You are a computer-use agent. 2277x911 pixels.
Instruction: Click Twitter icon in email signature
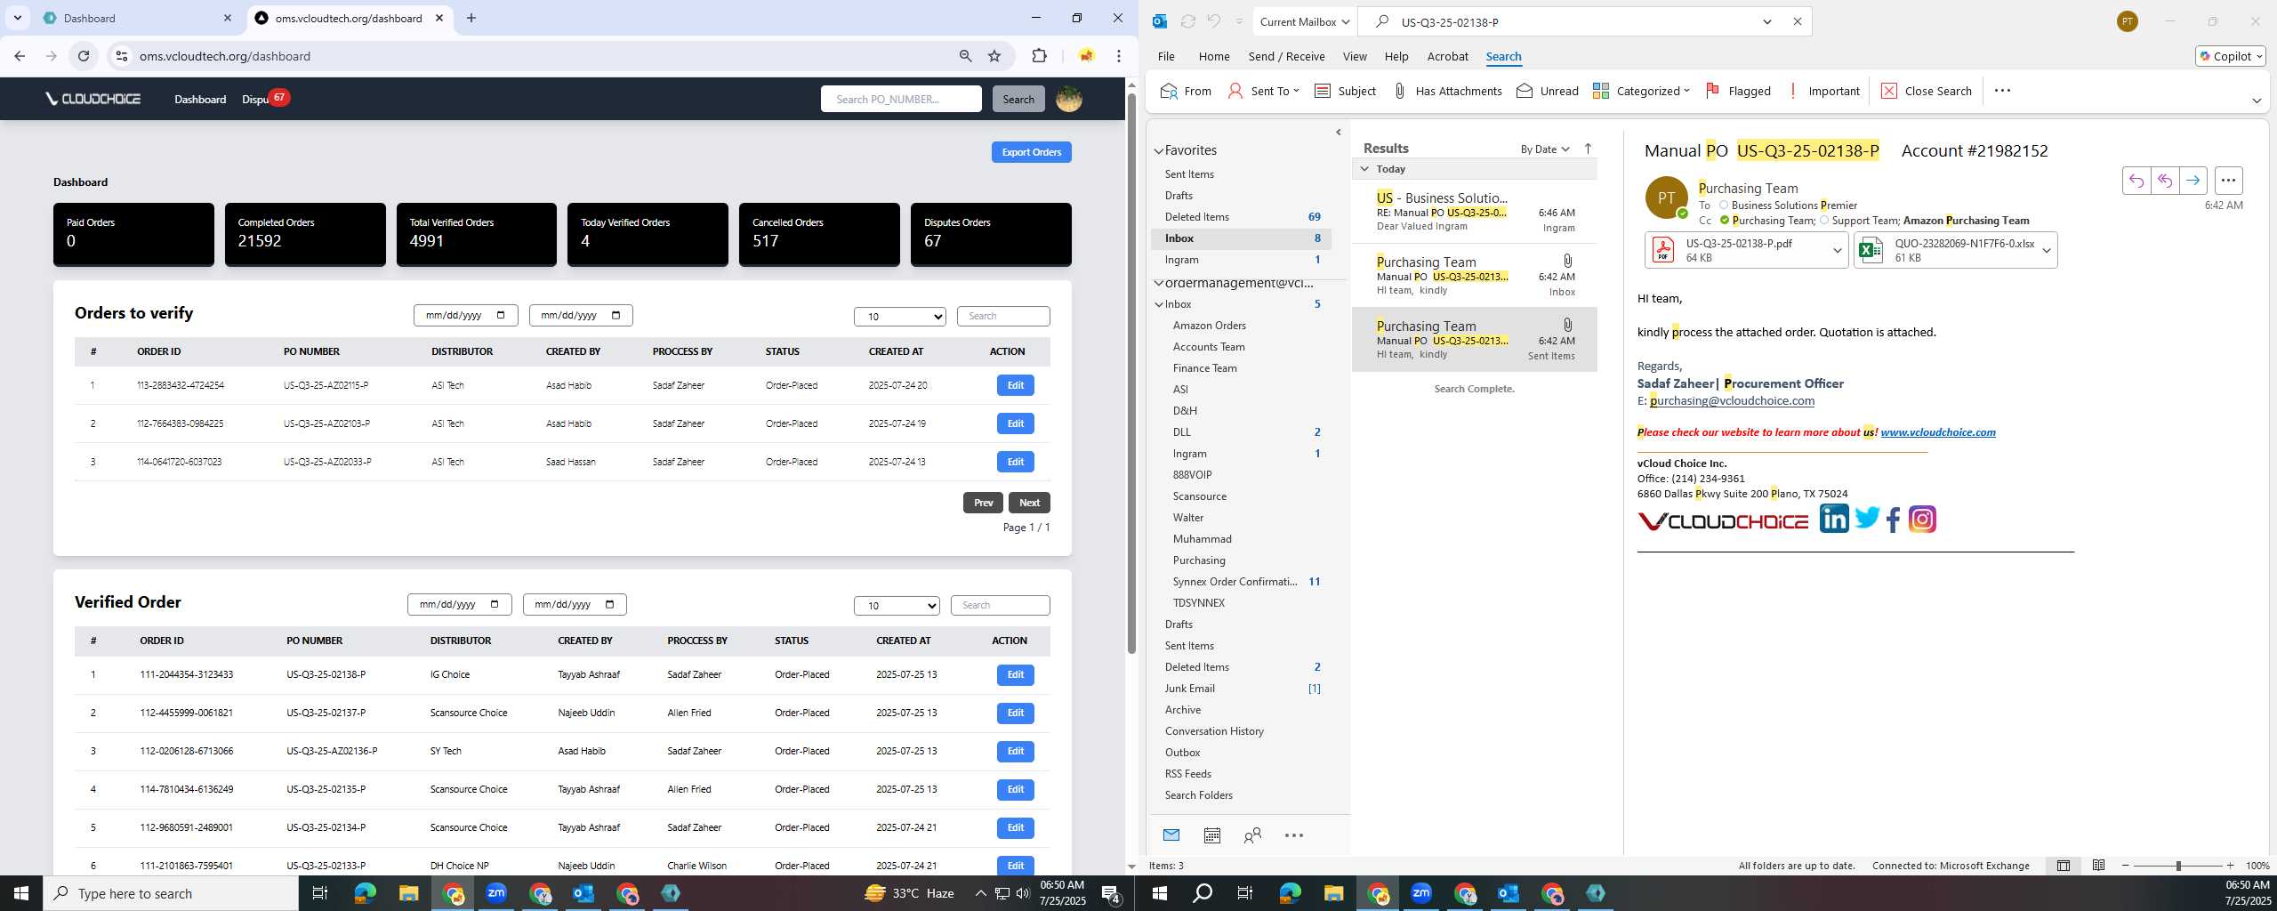click(x=1866, y=518)
